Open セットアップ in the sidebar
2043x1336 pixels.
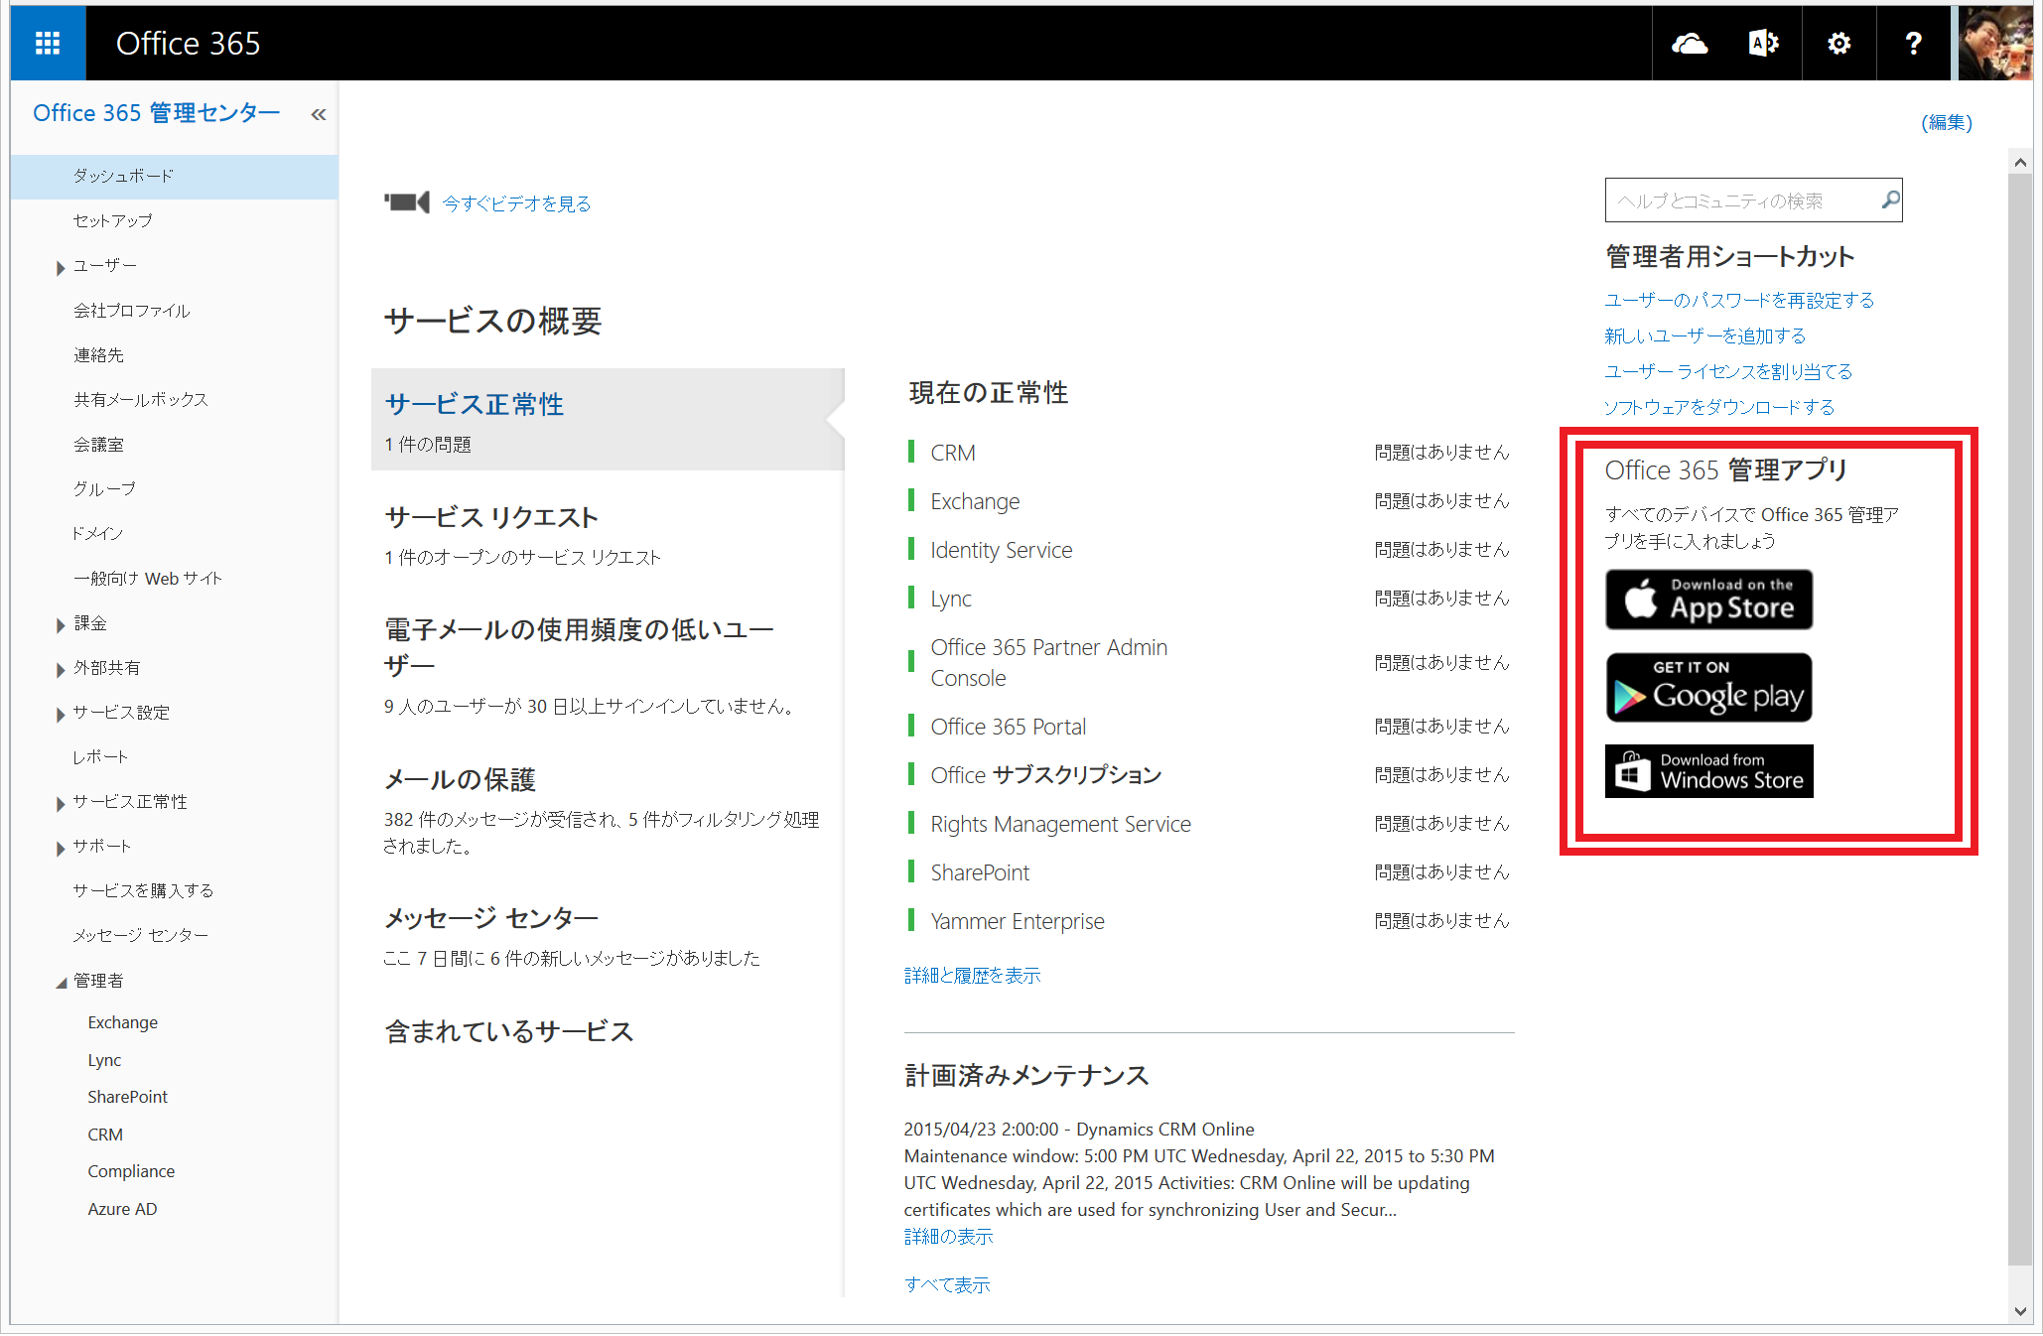[x=112, y=220]
